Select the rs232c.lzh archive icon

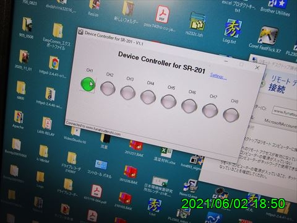[x=196, y=25]
